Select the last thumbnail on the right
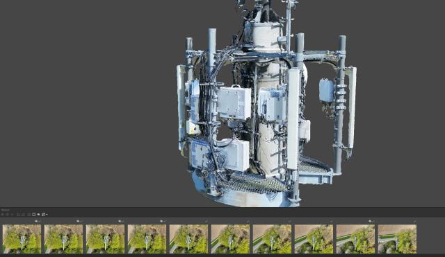Image resolution: width=445 pixels, height=257 pixels. (397, 238)
